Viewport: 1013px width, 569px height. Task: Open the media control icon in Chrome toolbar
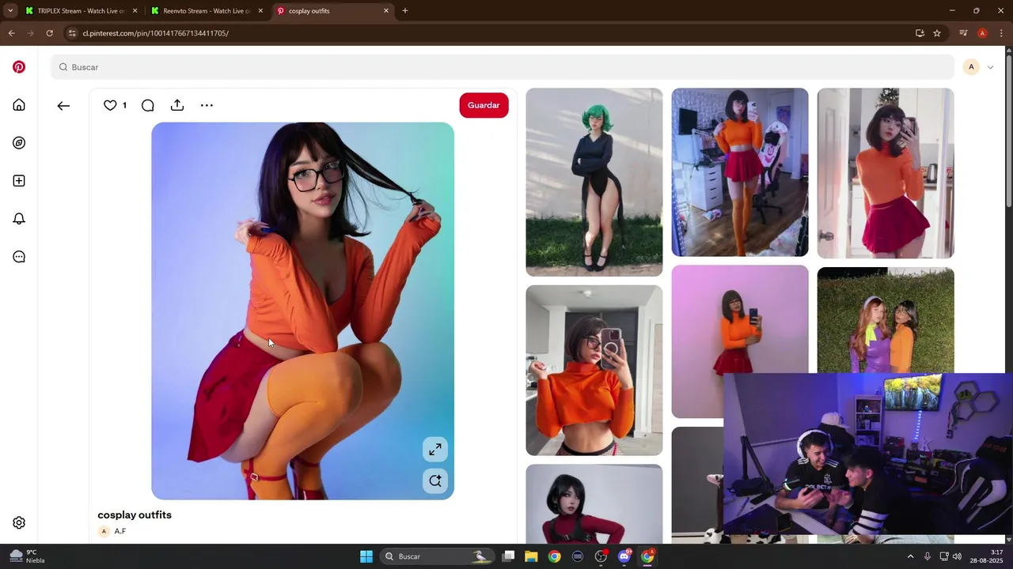pyautogui.click(x=963, y=33)
